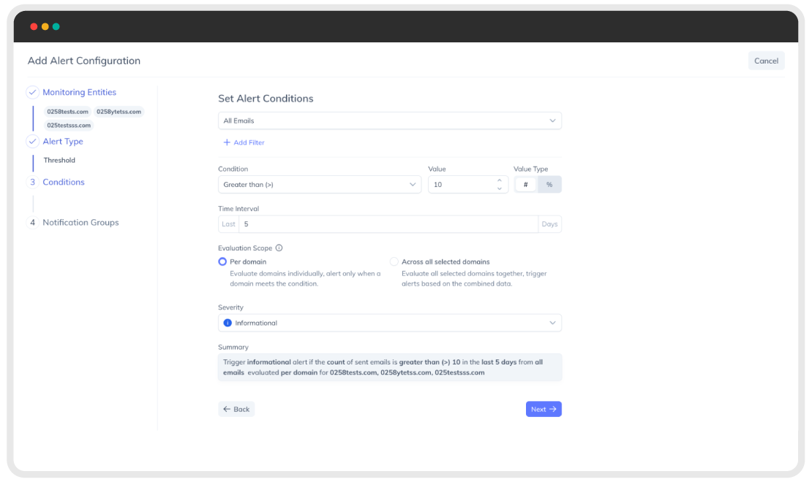This screenshot has width=812, height=482.
Task: Select the 0258tests.com domain tag
Action: pyautogui.click(x=67, y=112)
